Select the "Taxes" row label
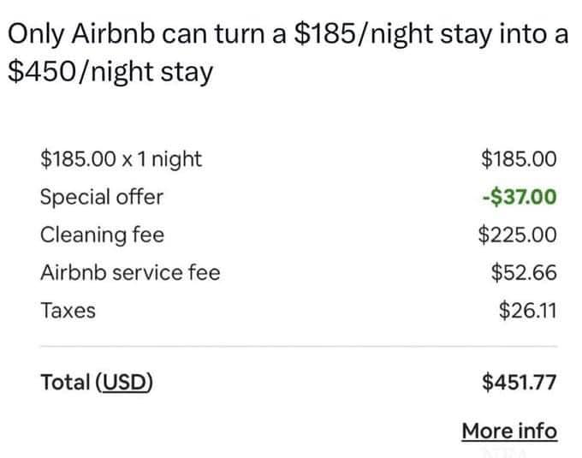The width and height of the screenshot is (582, 458). [x=68, y=310]
